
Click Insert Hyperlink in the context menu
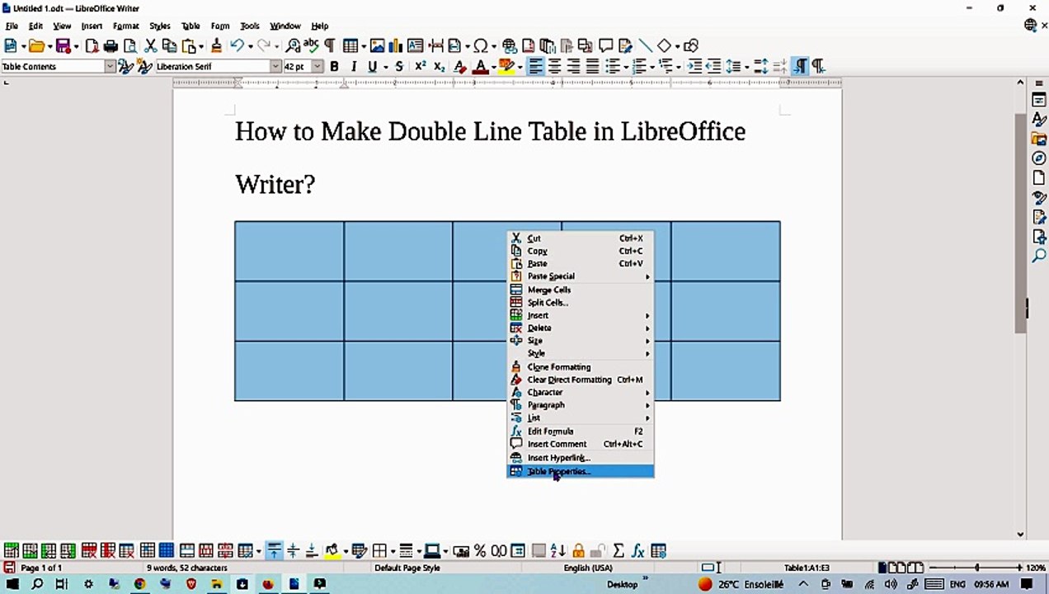coord(580,457)
